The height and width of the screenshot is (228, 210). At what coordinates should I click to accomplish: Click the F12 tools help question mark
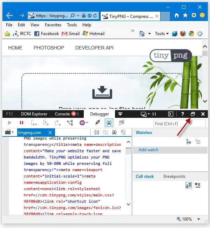pyautogui.click(x=183, y=114)
